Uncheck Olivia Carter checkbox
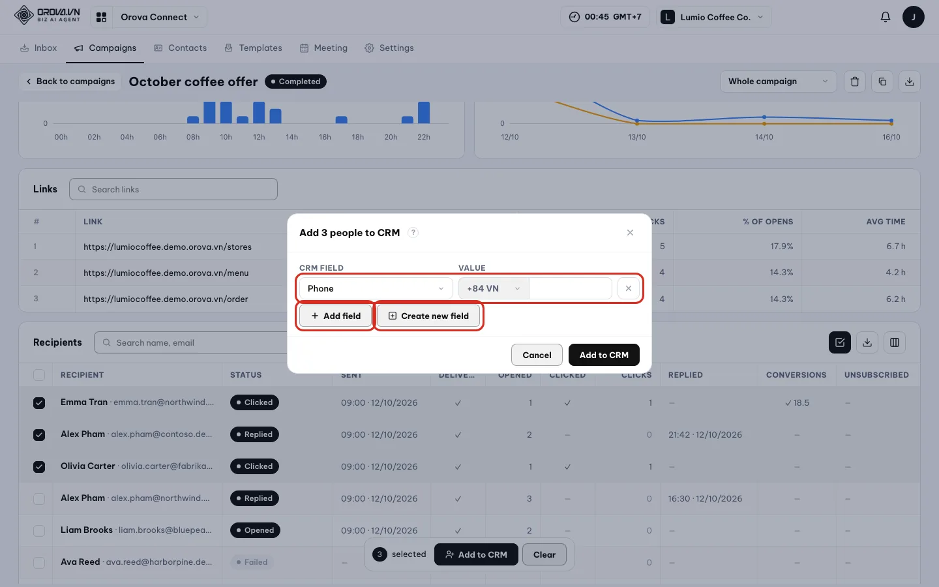 click(39, 467)
